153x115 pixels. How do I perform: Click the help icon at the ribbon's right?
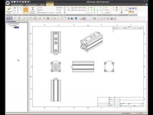(147, 5)
